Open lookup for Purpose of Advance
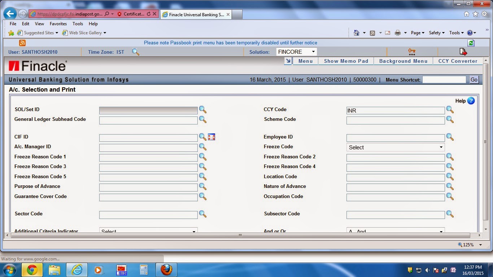Screen dimensions: 493x277 click(203, 186)
